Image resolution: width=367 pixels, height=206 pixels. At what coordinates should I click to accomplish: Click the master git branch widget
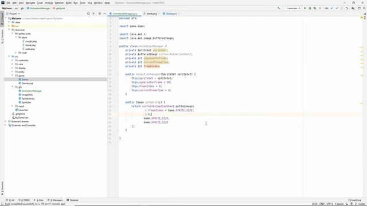(x=360, y=204)
